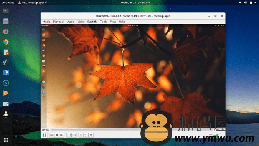Click the Activities button
Screen dimensions: 259x146
[8, 2]
